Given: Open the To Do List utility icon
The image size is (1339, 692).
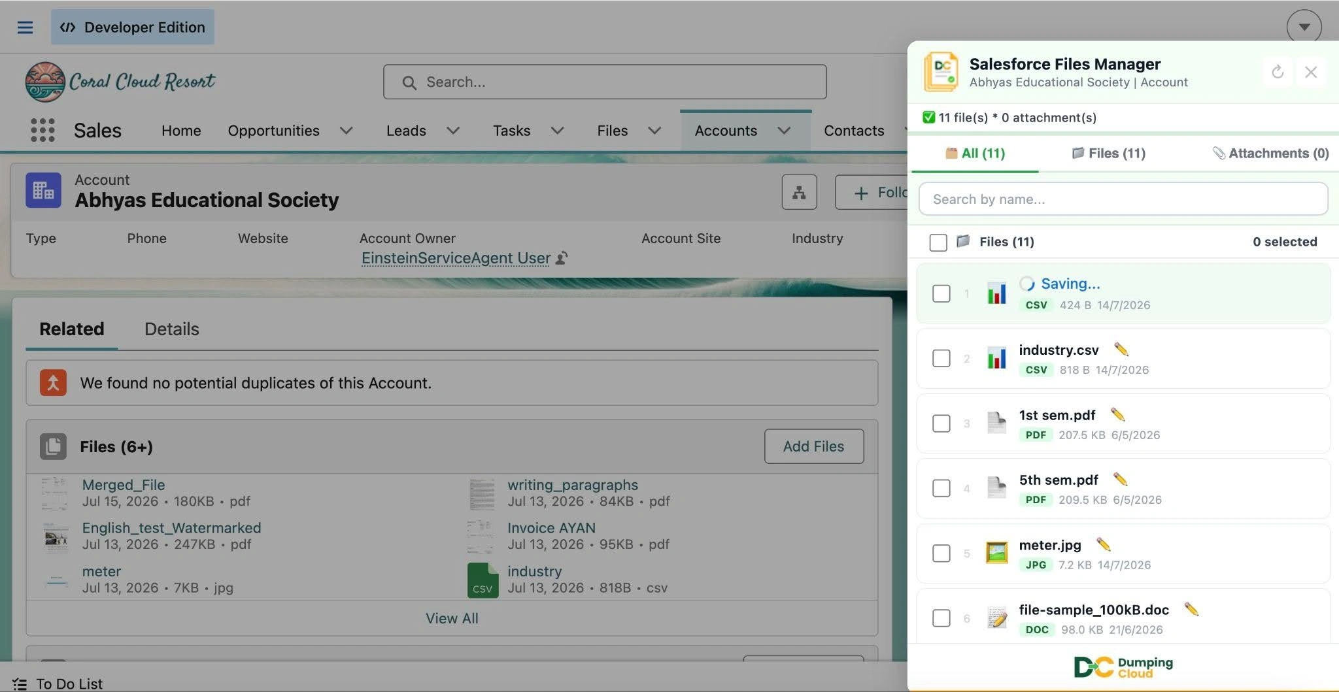Looking at the screenshot, I should [20, 684].
